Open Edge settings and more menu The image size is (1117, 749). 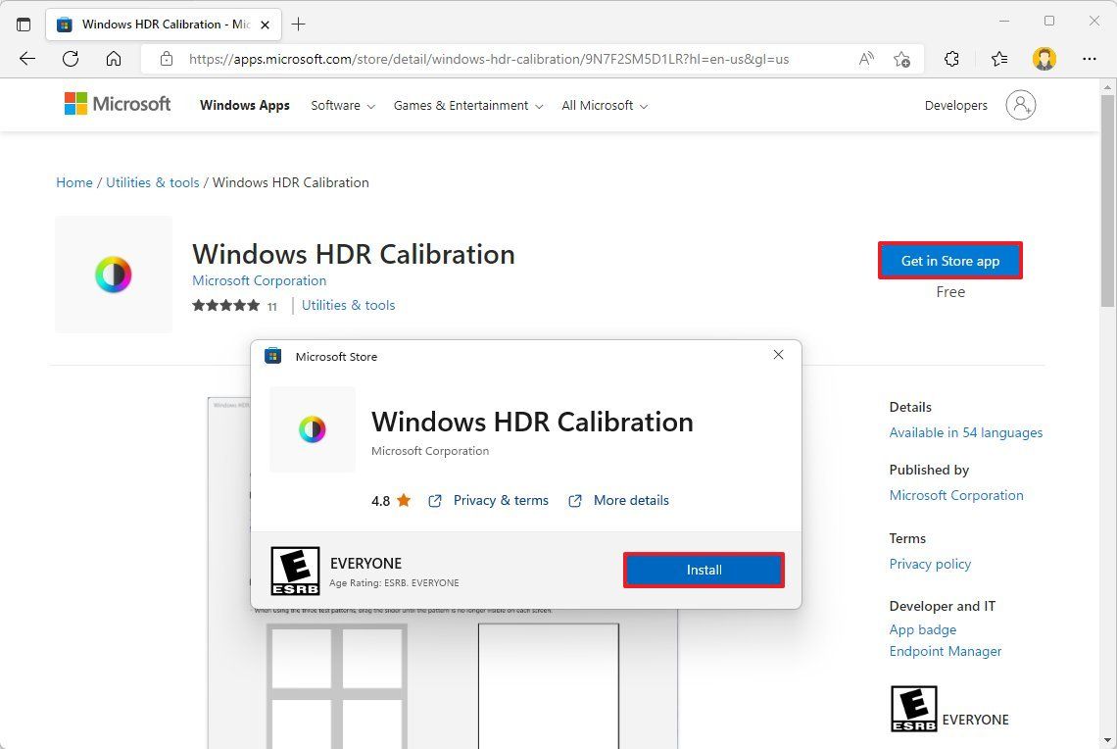1090,59
